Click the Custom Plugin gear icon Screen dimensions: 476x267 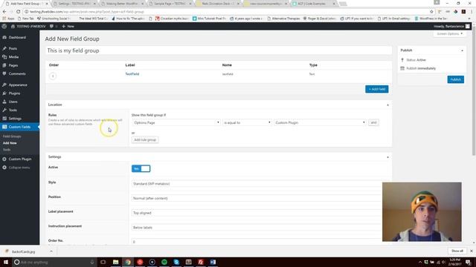[4, 159]
